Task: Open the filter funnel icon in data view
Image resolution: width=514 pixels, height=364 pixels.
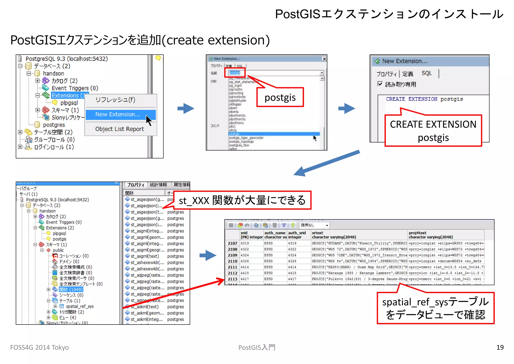Action: point(284,225)
